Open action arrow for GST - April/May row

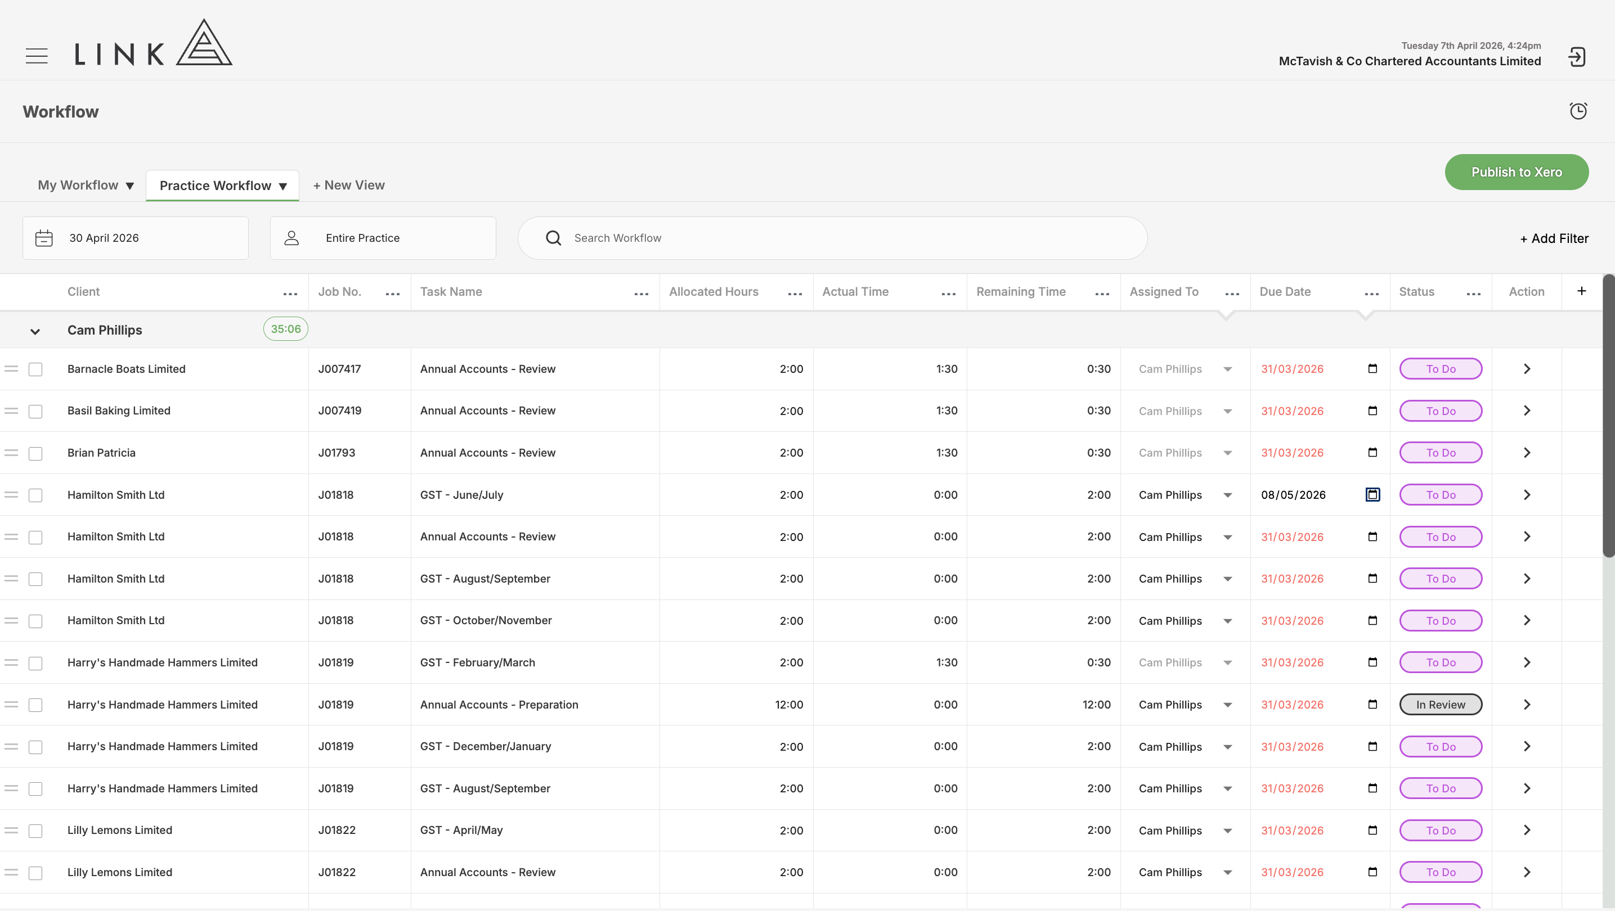tap(1527, 830)
